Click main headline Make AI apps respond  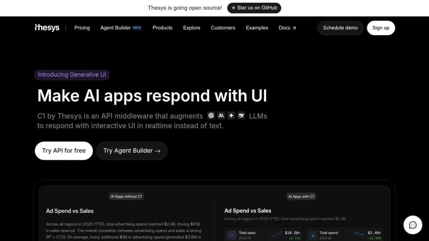[152, 96]
